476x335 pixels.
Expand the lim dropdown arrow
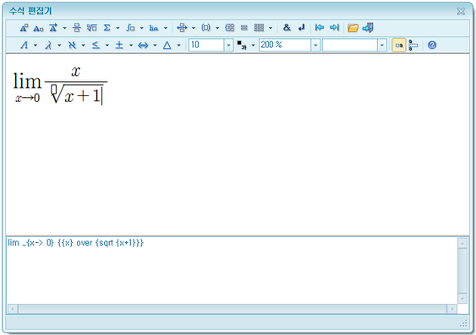pos(165,28)
